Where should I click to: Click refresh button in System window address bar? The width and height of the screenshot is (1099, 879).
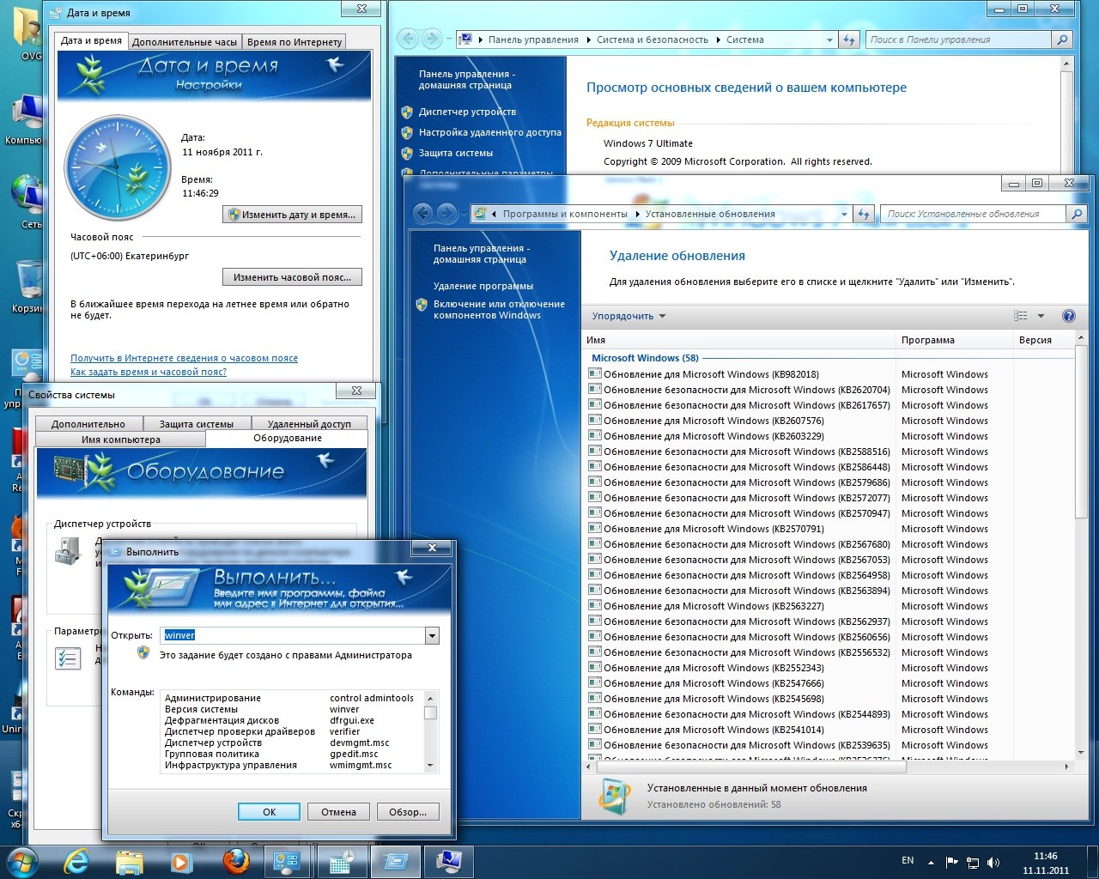pyautogui.click(x=849, y=39)
